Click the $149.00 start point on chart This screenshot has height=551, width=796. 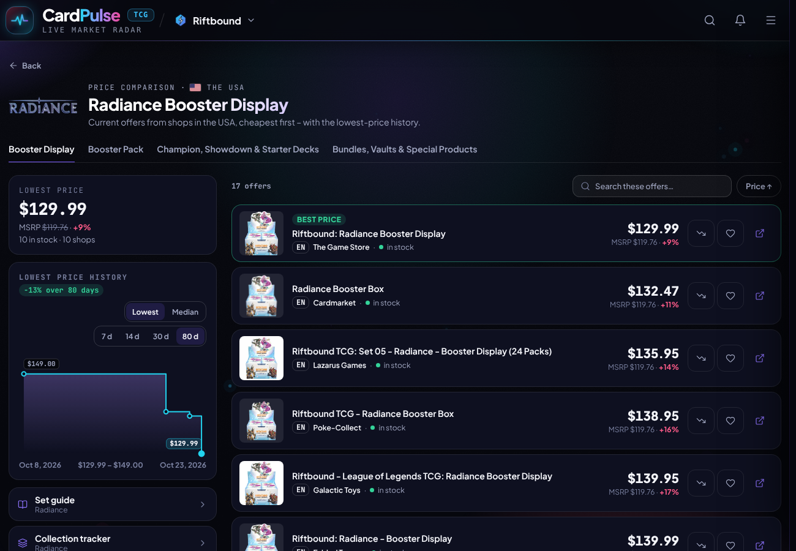(x=24, y=373)
